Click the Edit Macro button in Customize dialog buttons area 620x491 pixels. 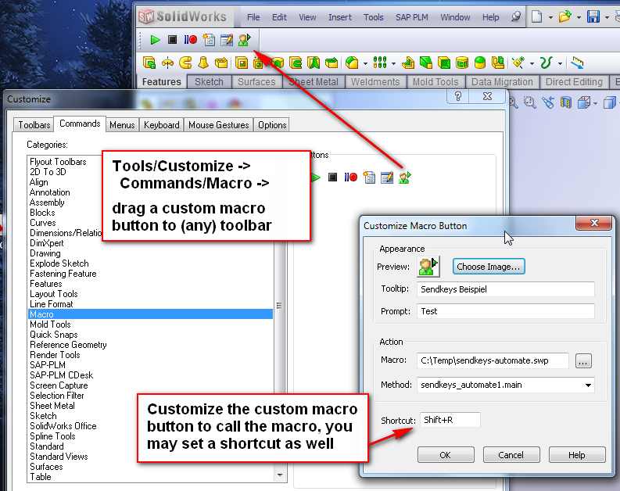click(x=387, y=177)
